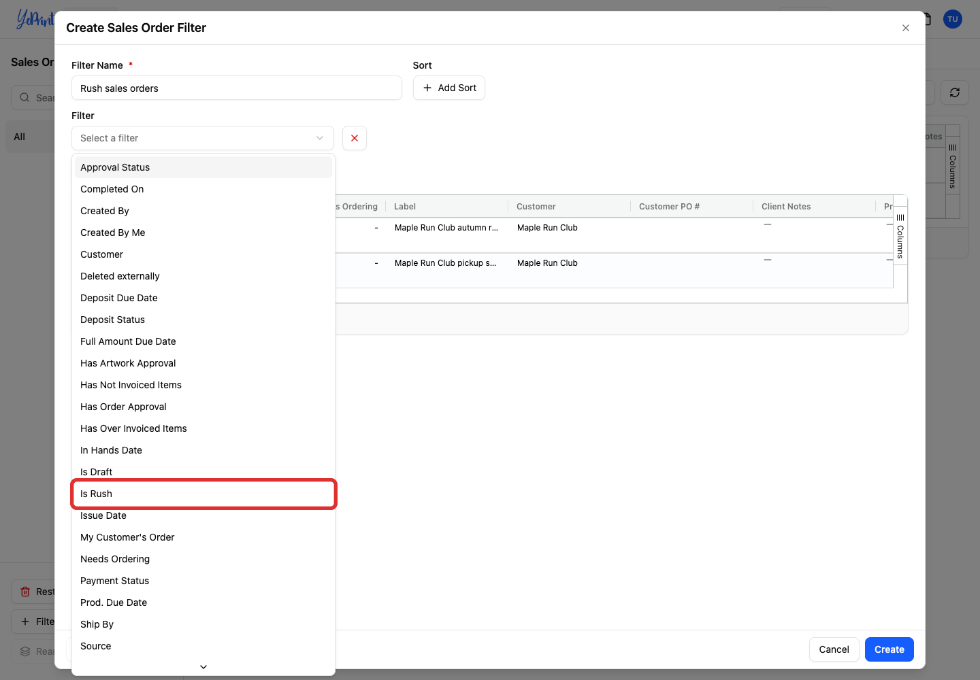Image resolution: width=980 pixels, height=680 pixels.
Task: Choose Source filter option
Action: coord(203,646)
